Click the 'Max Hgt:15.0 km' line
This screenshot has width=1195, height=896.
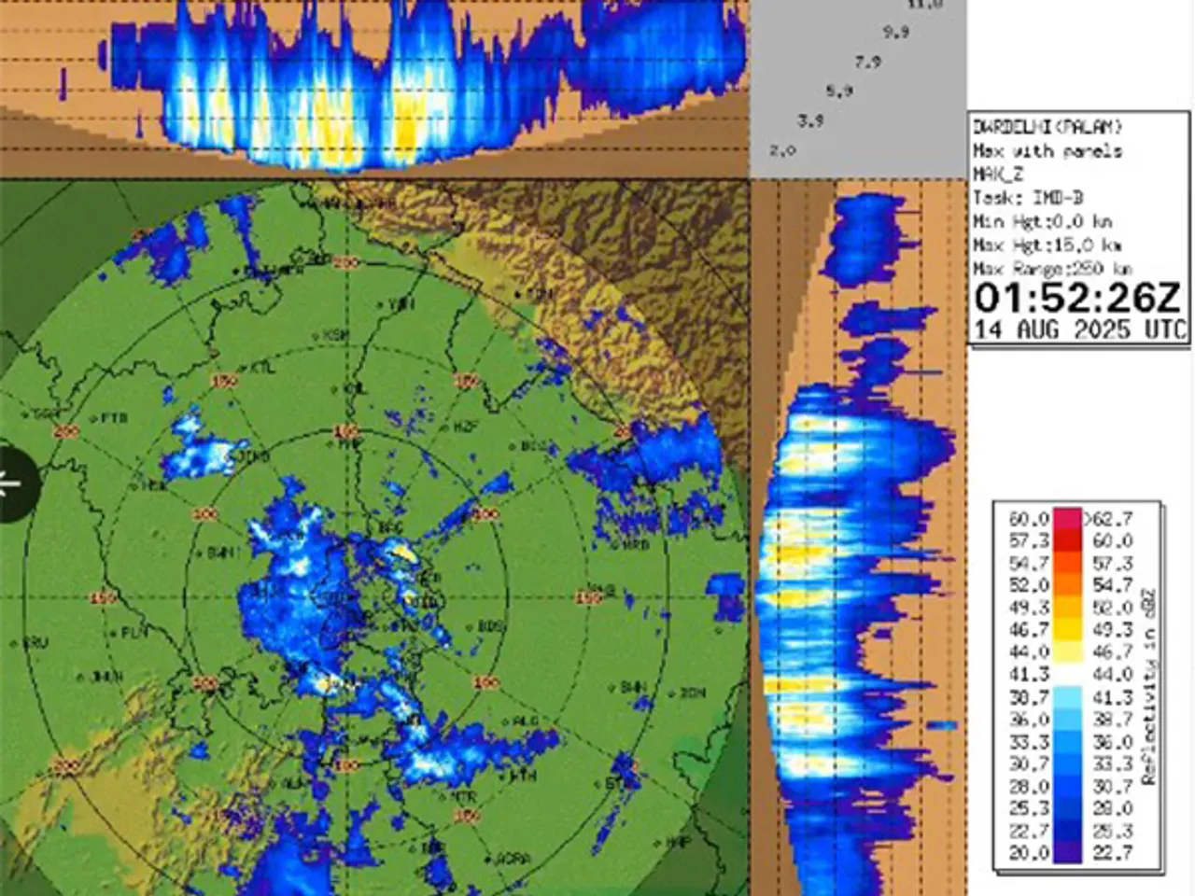(1047, 245)
